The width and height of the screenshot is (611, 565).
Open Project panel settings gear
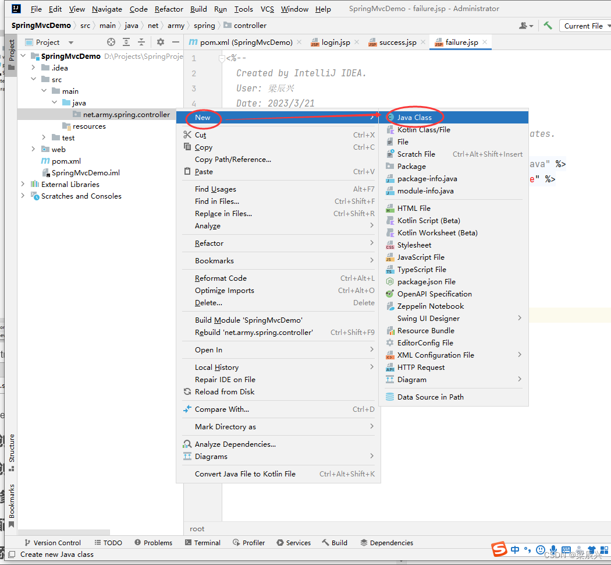[x=160, y=42]
